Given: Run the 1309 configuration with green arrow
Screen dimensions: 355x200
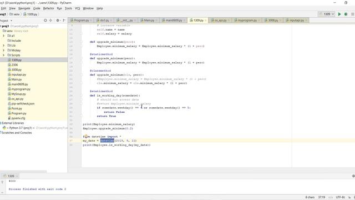Looking at the screenshot, I should [x=339, y=14].
